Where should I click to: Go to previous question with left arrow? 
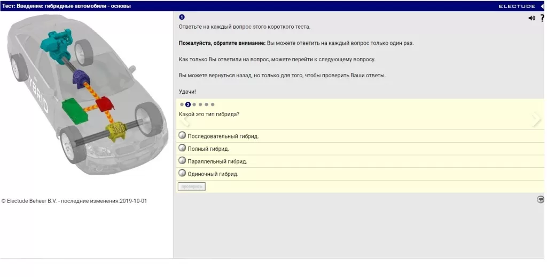point(185,120)
